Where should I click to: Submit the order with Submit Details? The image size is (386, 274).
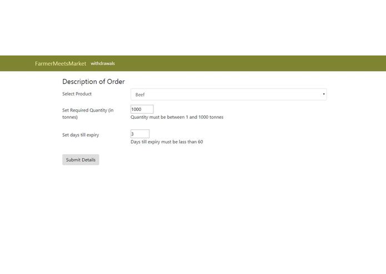coord(81,160)
